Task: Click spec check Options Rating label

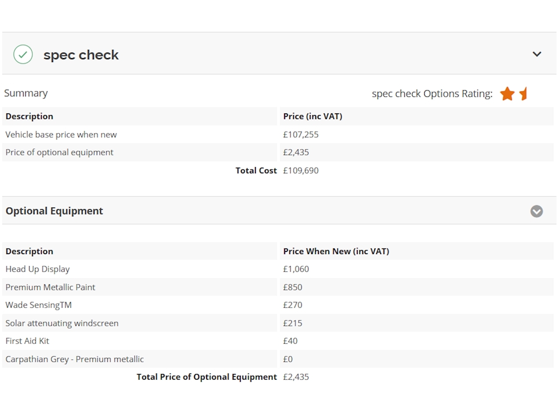Action: (432, 93)
